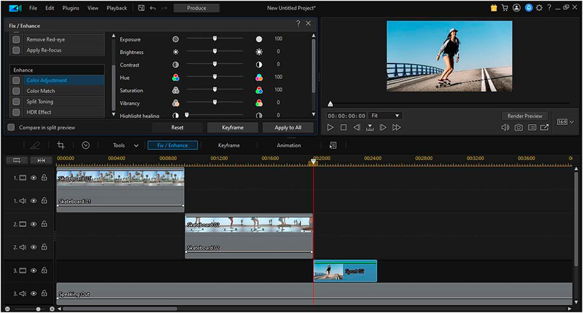Adjust the Exposure slider handle
The height and width of the screenshot is (313, 583).
pos(214,39)
